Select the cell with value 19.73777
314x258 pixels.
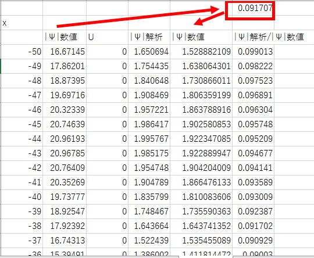tap(65, 197)
